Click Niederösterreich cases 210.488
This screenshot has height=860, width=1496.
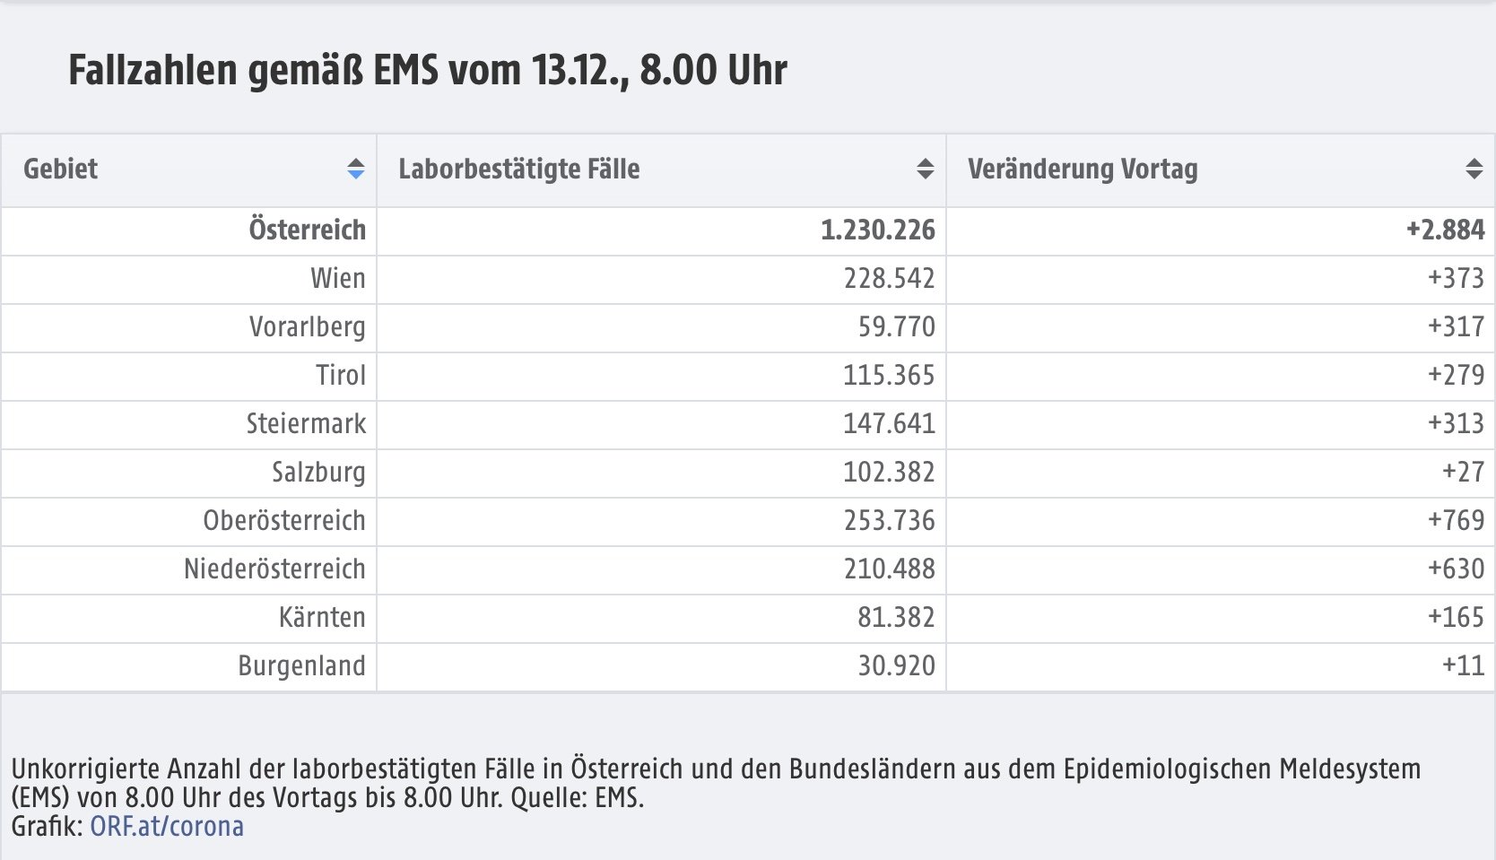889,569
